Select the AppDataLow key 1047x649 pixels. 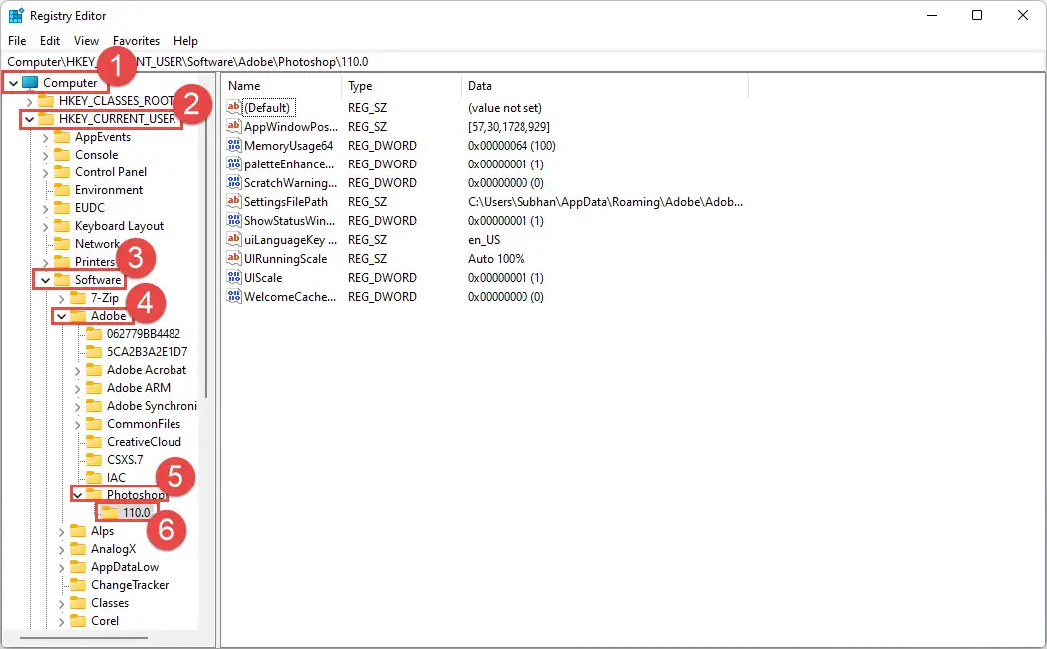pyautogui.click(x=125, y=567)
